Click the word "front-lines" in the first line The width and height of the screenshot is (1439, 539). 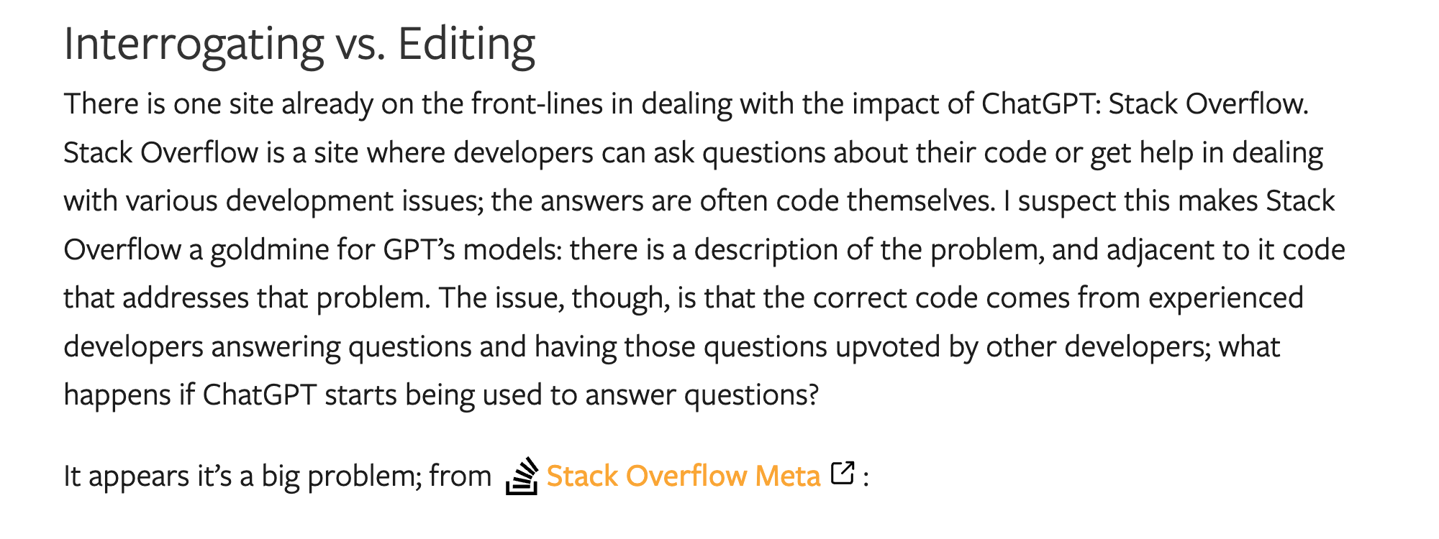click(537, 104)
